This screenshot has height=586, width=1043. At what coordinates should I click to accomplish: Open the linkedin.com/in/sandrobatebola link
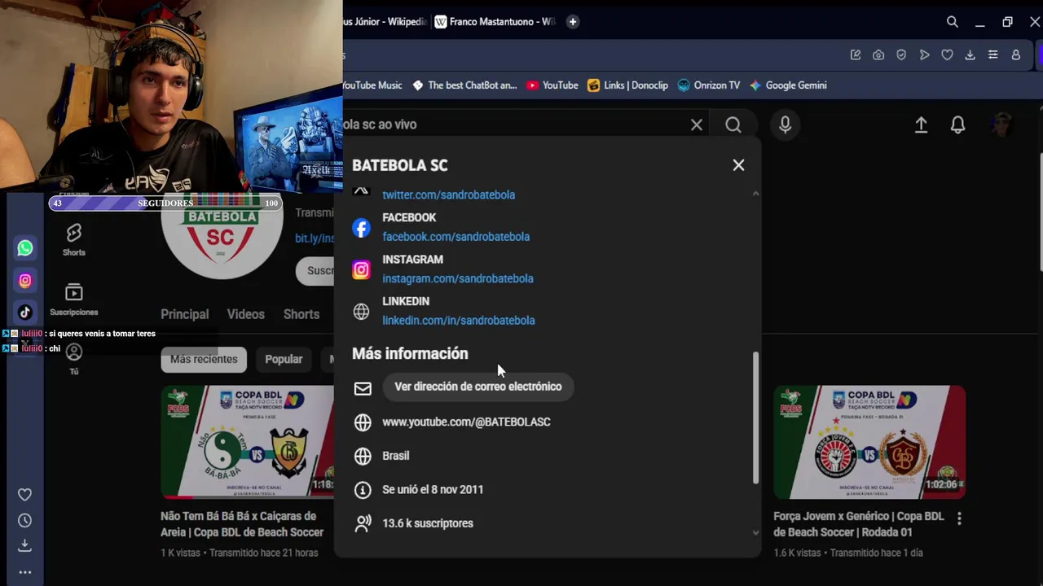tap(459, 321)
